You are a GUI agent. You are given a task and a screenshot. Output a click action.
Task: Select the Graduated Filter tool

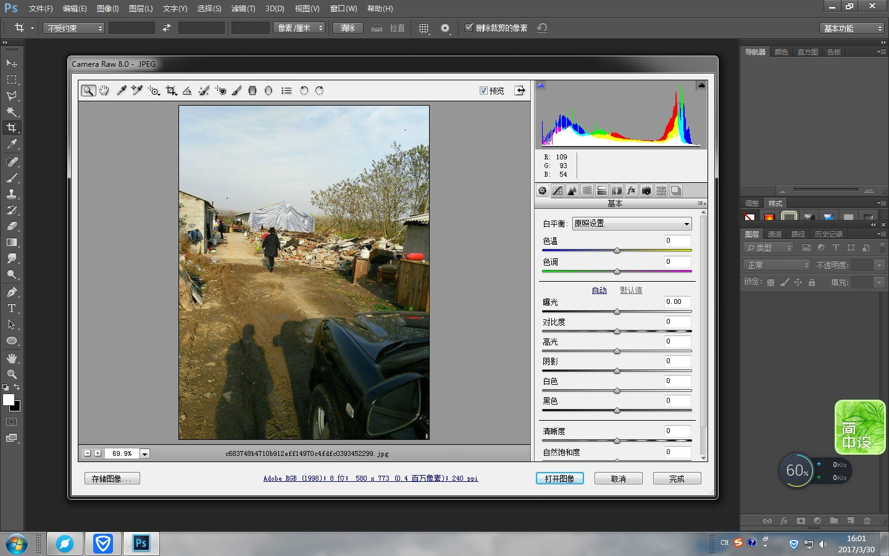tap(253, 91)
